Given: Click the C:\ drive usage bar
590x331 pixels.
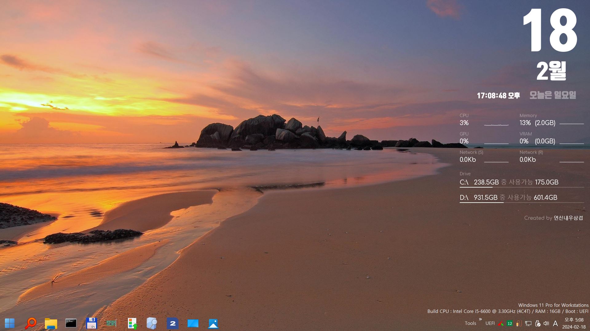Looking at the screenshot, I should tap(522, 187).
